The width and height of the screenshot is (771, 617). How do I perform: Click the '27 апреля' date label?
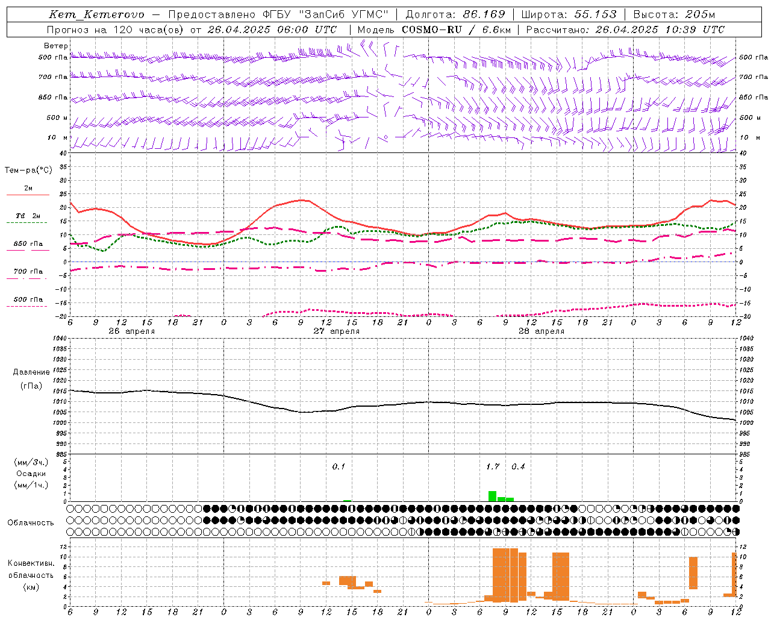pos(336,331)
